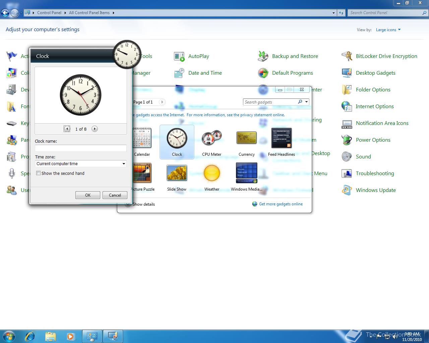Image resolution: width=429 pixels, height=343 pixels.
Task: Show the next clock style
Action: 95,129
